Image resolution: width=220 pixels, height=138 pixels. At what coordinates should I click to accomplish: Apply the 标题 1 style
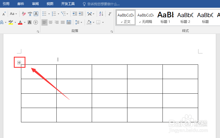[166, 18]
